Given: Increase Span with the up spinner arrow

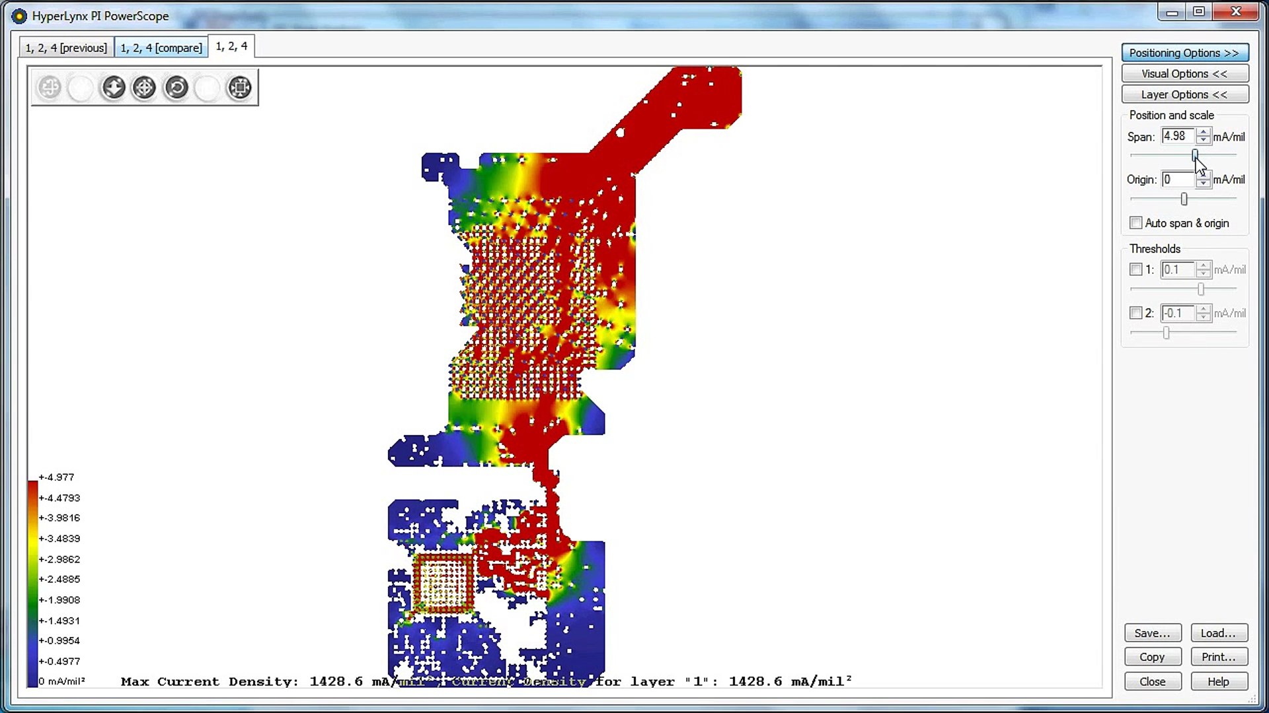Looking at the screenshot, I should tap(1204, 132).
